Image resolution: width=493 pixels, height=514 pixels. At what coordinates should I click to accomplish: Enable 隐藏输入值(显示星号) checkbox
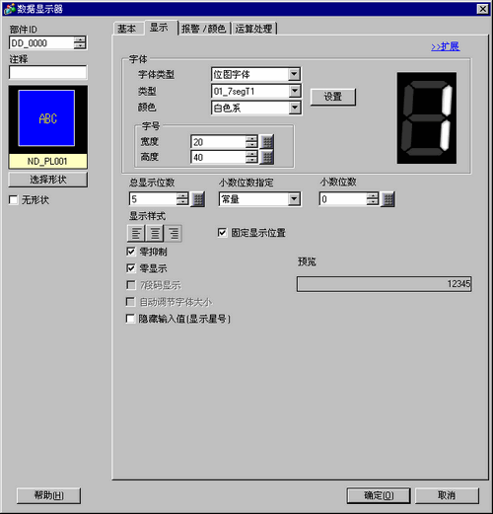[x=130, y=319]
